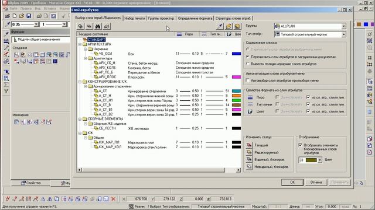375x210 pixels.
Task: Click the sigma icon in left sidebar
Action: [x=6, y=85]
